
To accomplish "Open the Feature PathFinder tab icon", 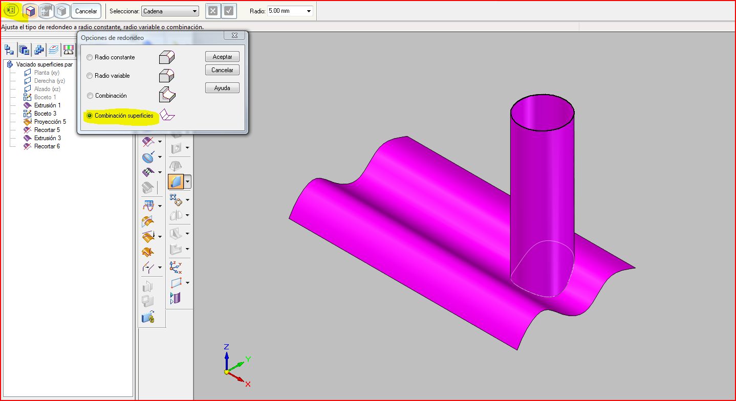I will click(9, 50).
